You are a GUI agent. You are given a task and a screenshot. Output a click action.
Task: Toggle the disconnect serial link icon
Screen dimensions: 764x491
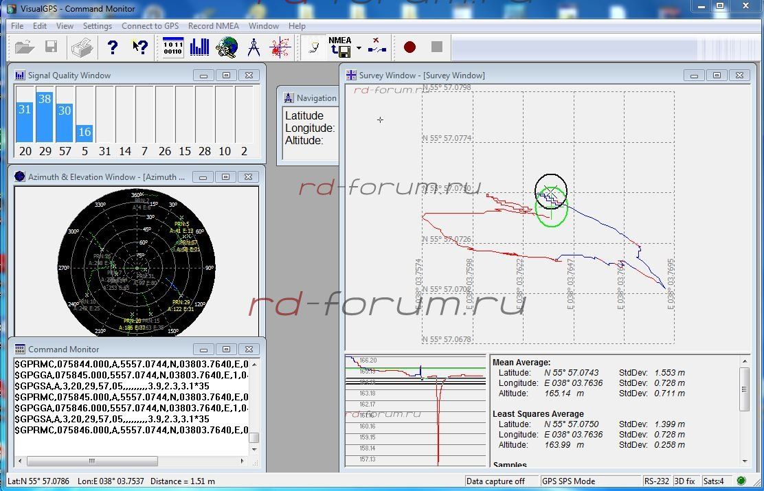[377, 47]
